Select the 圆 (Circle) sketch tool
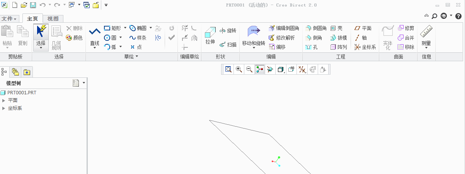The width and height of the screenshot is (465, 174). click(111, 37)
